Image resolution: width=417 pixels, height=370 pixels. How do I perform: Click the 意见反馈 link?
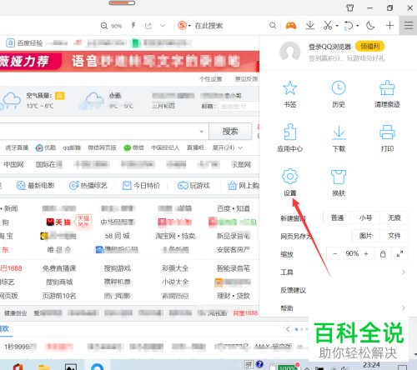click(x=246, y=79)
